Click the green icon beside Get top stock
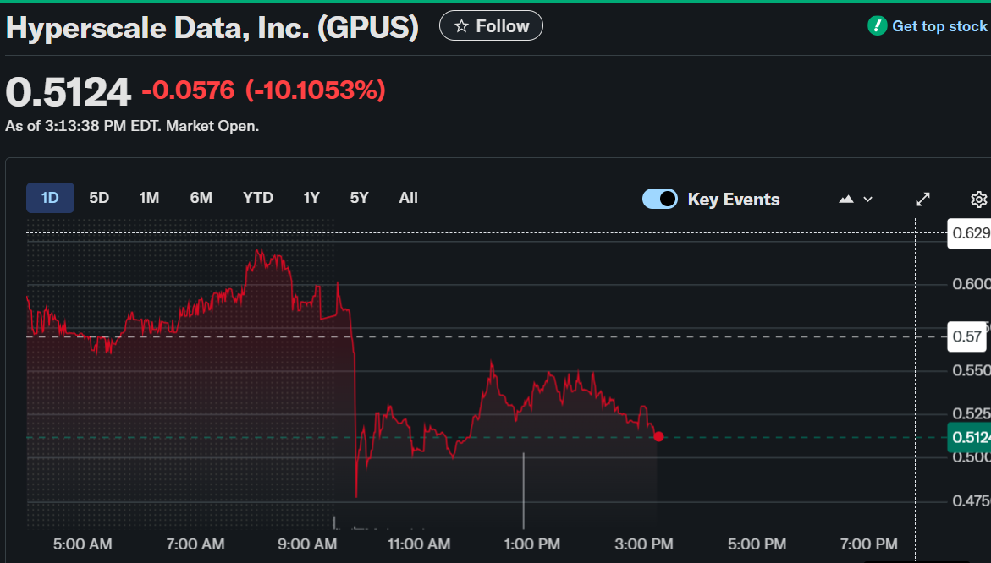This screenshot has height=563, width=991. tap(878, 26)
